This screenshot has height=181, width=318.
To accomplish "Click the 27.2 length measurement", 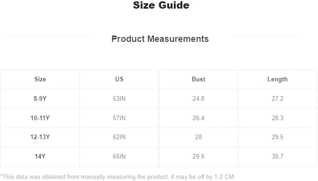I will 277,99.
